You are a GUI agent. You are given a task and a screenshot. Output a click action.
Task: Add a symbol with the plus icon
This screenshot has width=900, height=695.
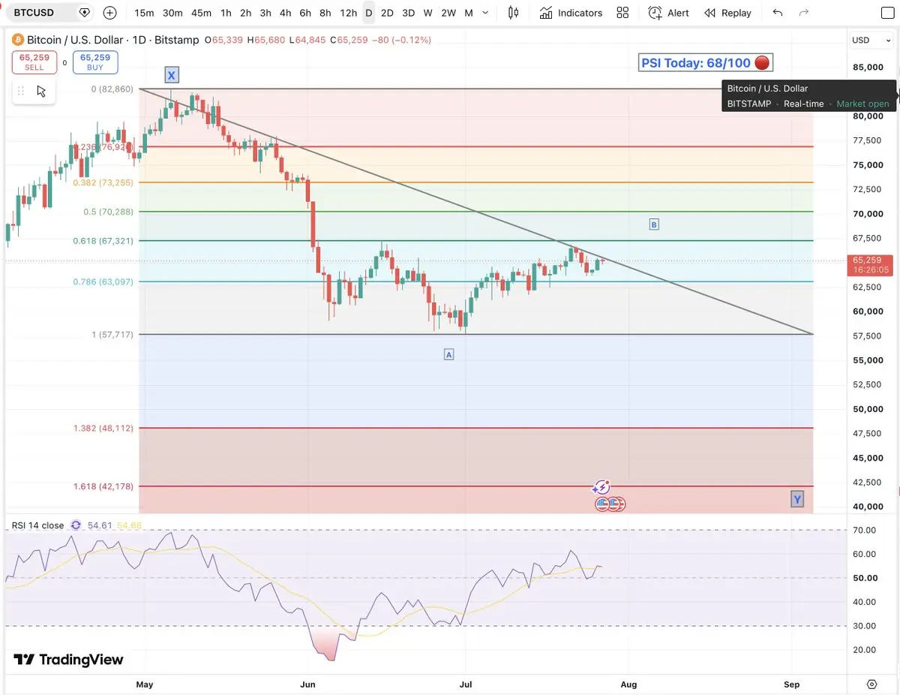(x=110, y=13)
